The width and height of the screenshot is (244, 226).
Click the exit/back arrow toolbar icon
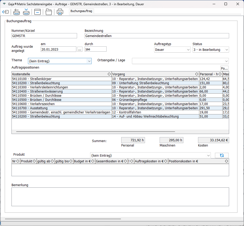pyautogui.click(x=5, y=12)
